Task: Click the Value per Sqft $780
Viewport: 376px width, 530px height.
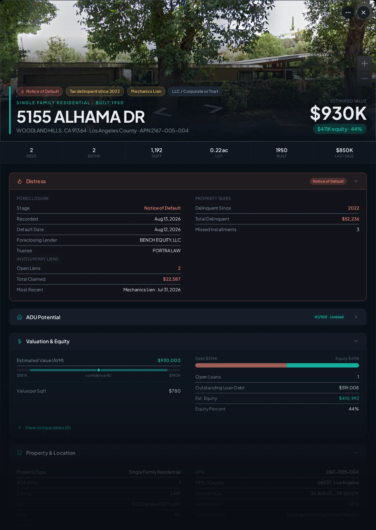Action: tap(175, 391)
